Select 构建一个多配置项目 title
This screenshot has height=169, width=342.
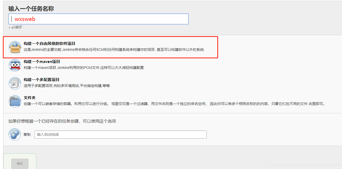(42, 80)
